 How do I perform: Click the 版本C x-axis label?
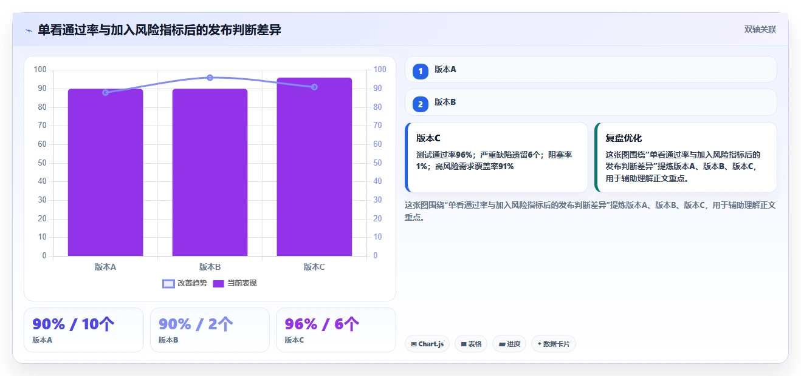tap(314, 267)
